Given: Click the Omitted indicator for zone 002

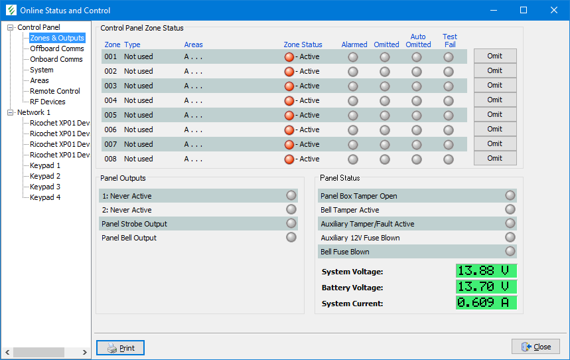Looking at the screenshot, I should pyautogui.click(x=385, y=72).
